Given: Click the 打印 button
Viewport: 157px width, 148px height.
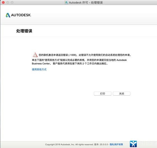Looking at the screenshot, I should pyautogui.click(x=102, y=94).
